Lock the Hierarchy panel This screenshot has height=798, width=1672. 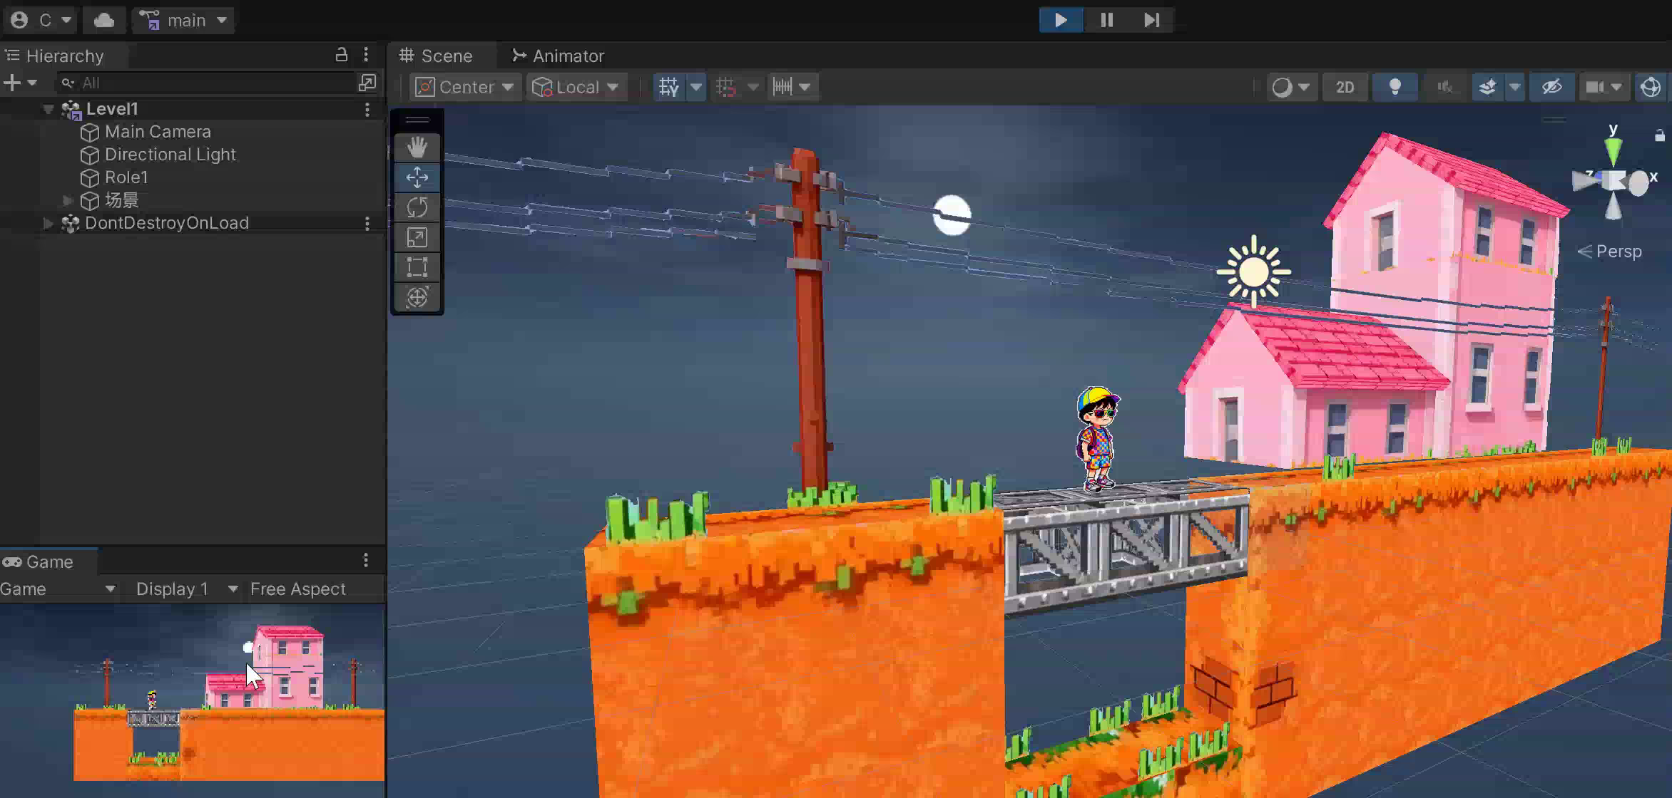(342, 55)
